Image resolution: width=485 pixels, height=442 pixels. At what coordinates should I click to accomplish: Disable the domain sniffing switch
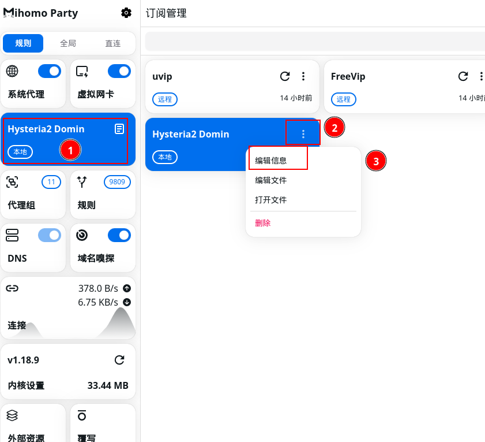pyautogui.click(x=119, y=235)
